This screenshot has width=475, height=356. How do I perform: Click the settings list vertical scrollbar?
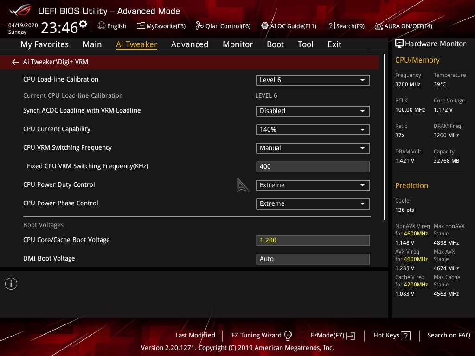384,137
